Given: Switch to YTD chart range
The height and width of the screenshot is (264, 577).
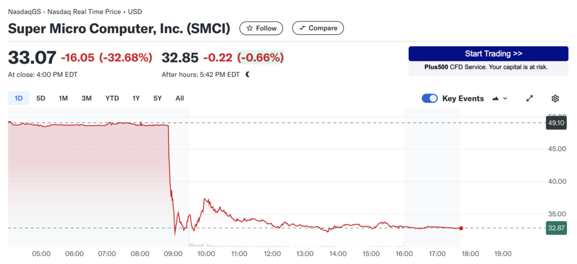Looking at the screenshot, I should pos(112,98).
